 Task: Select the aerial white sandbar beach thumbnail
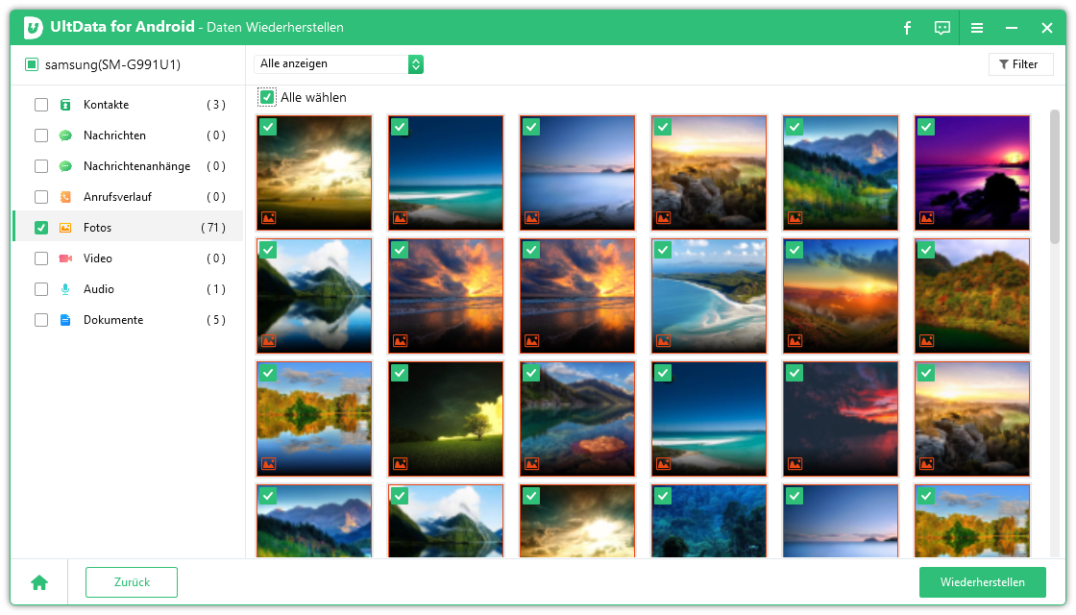tap(709, 296)
